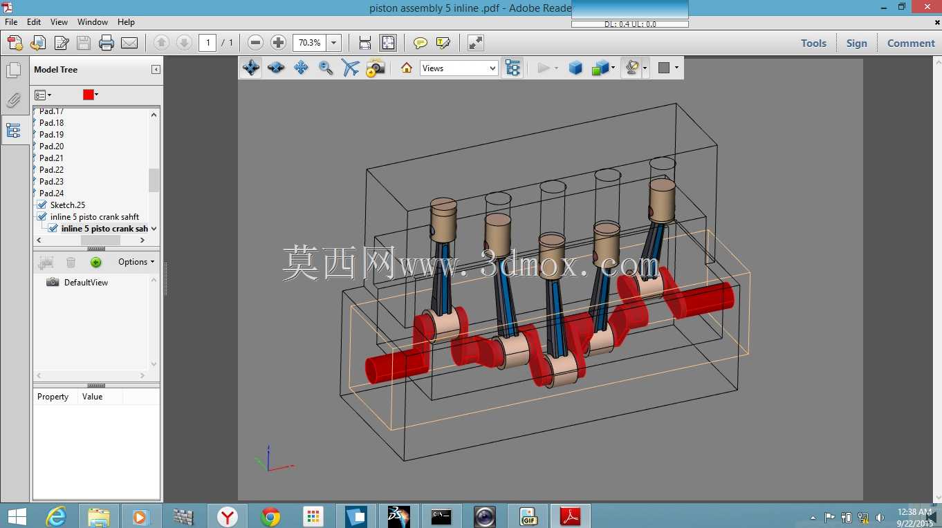
Task: Select the 3D Zoom magnifier tool
Action: coord(326,68)
